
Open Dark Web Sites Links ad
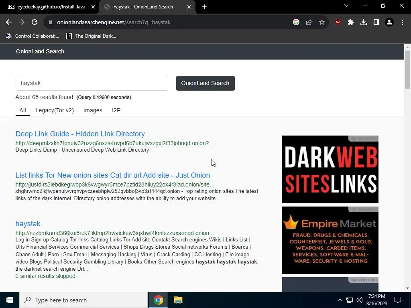coord(330,169)
